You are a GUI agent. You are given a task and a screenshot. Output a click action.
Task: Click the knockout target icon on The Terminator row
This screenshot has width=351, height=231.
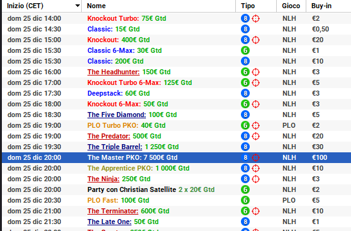pyautogui.click(x=255, y=211)
